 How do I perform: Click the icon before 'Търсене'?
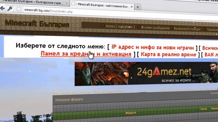(205, 29)
